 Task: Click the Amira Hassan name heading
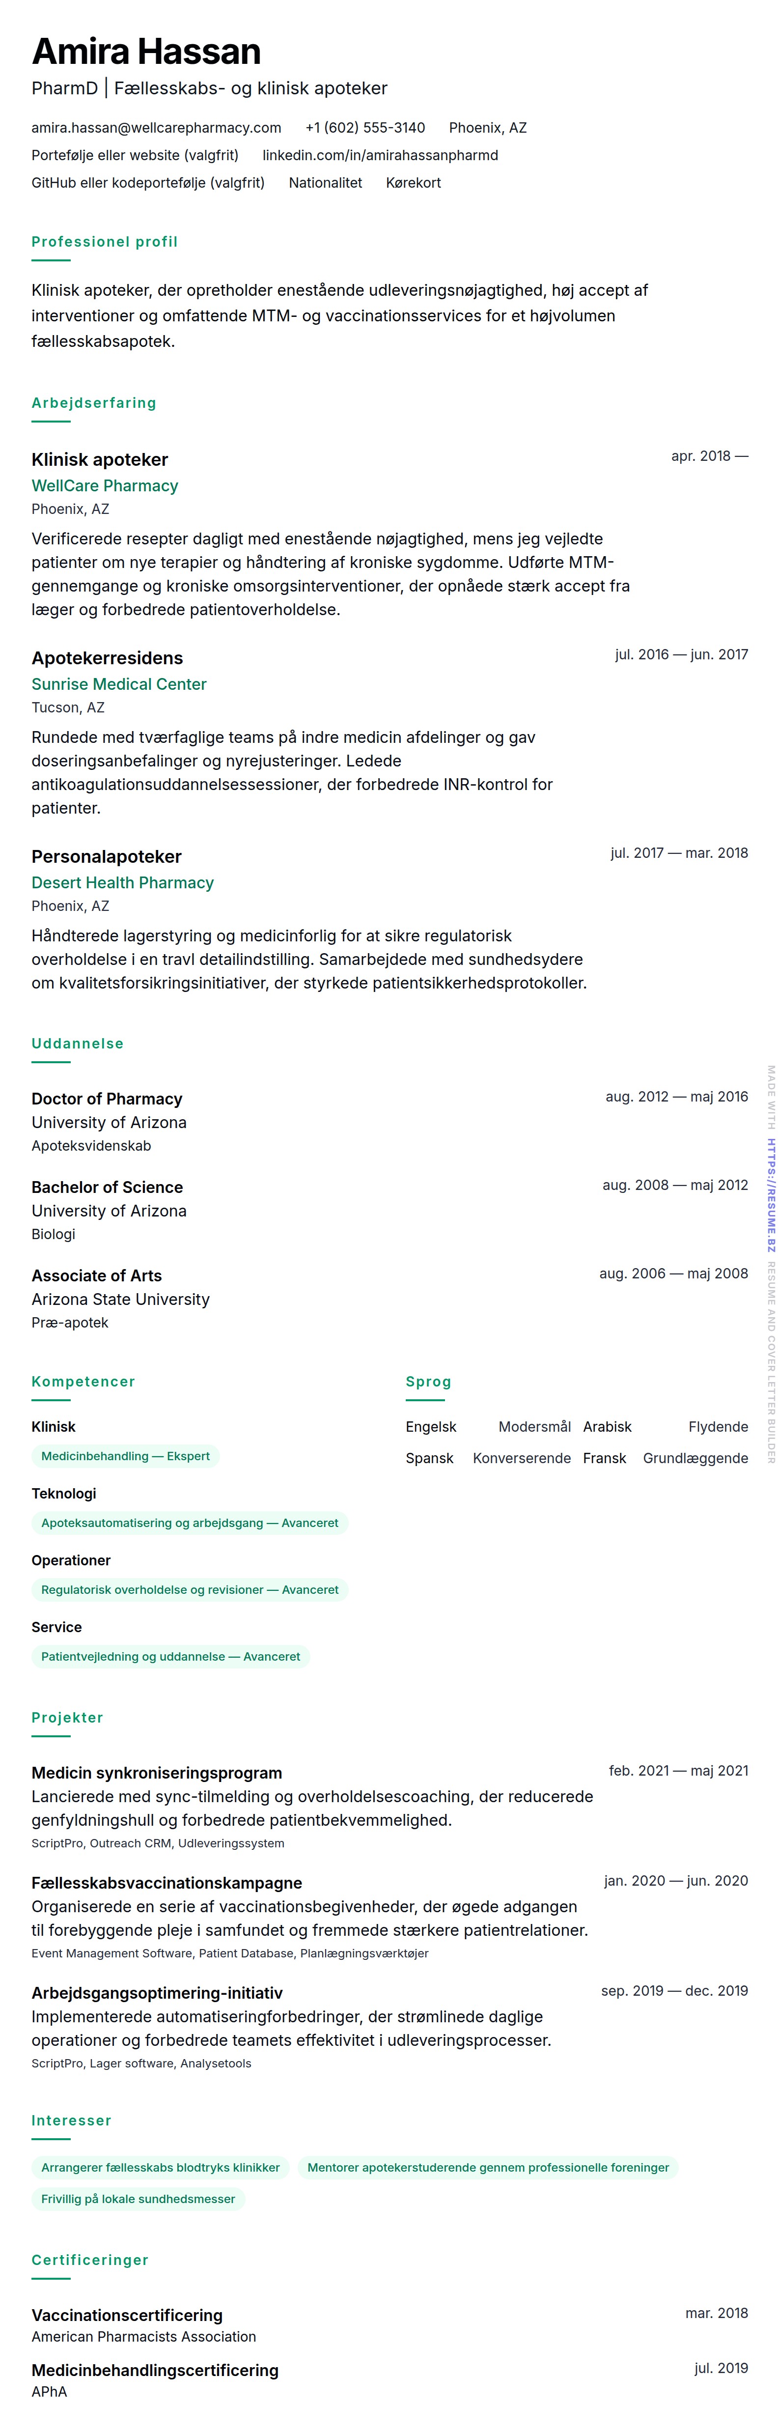click(146, 51)
